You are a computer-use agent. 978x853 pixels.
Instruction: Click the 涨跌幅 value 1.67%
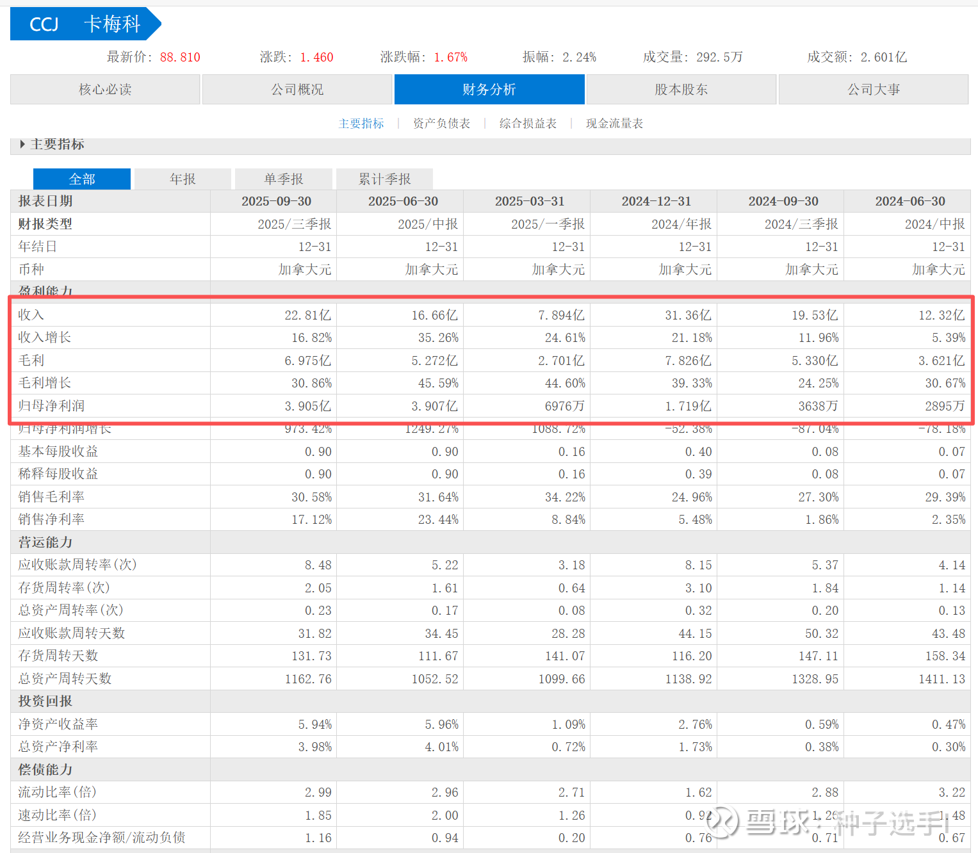coord(450,57)
